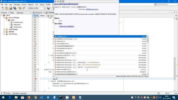The image size is (178, 100).
Task: Click the volume icon in system tray
Action: [160, 97]
